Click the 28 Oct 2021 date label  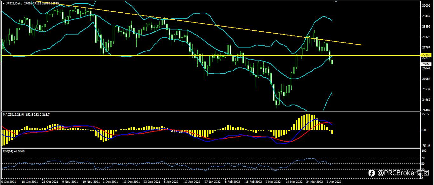(x=50, y=182)
